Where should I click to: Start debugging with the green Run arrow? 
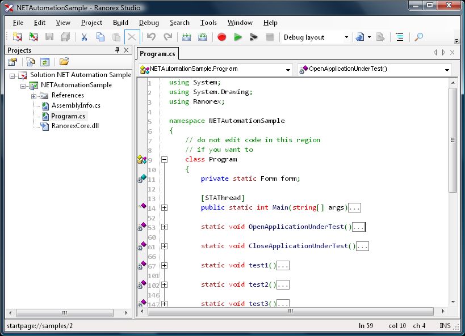coord(238,37)
